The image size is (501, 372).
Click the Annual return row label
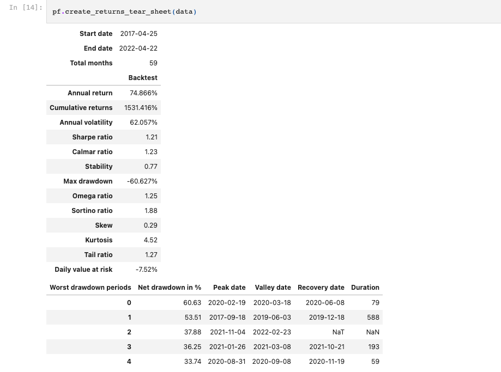pyautogui.click(x=90, y=93)
